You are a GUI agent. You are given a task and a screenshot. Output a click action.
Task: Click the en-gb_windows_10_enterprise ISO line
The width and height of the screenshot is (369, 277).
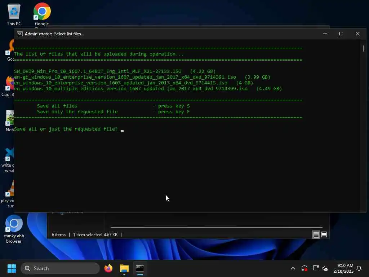142,77
